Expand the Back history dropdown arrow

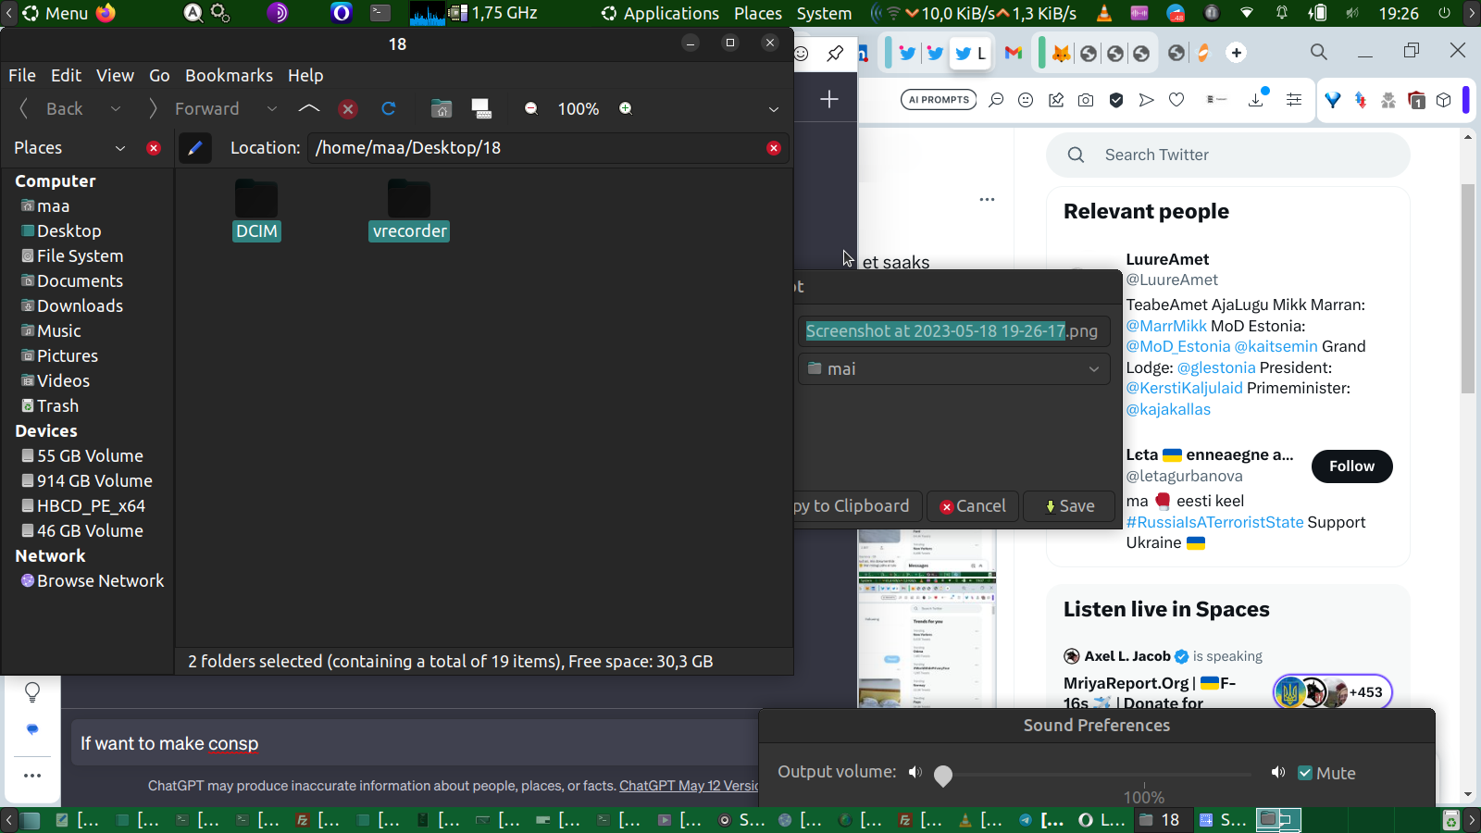point(116,109)
